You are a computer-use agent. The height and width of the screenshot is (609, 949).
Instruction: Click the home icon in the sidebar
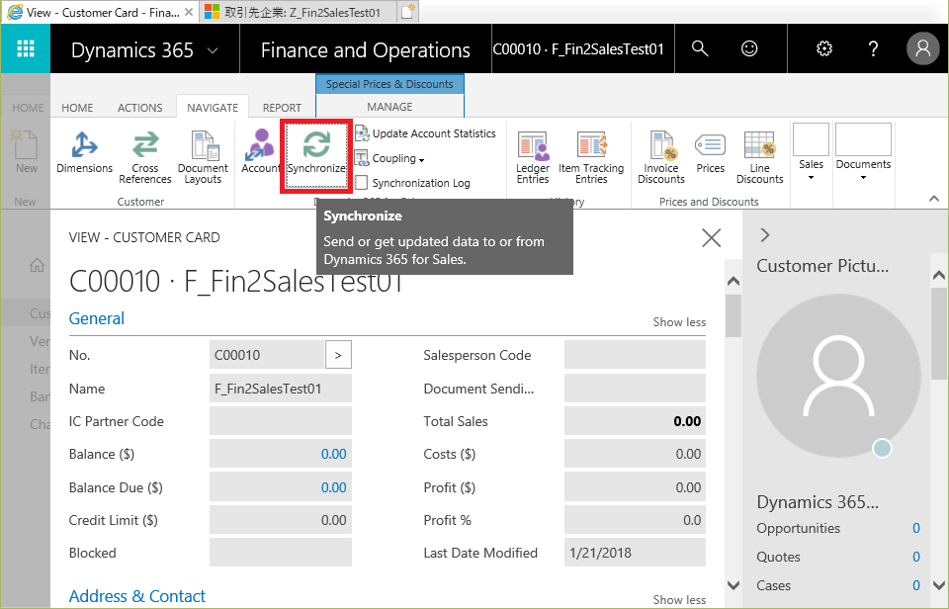37,265
